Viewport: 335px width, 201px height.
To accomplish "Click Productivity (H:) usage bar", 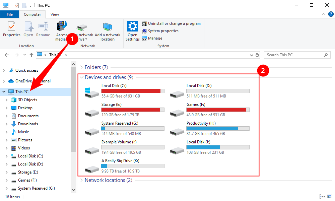I will click(x=218, y=129).
